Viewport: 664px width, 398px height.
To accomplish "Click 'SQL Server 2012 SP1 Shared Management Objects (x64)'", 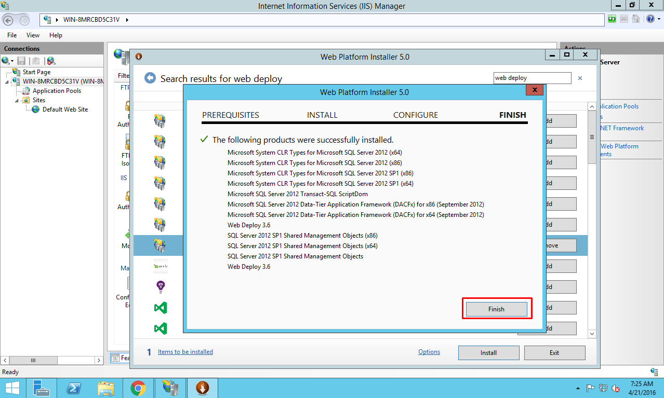I will (302, 246).
